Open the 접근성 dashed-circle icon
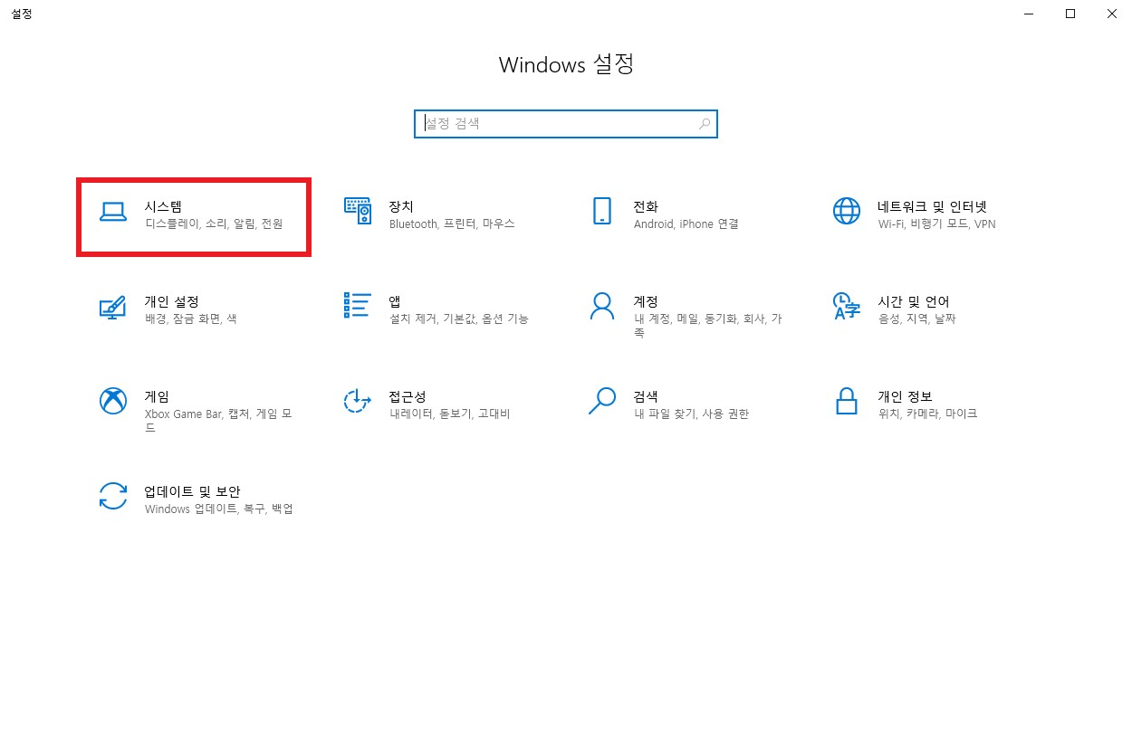 pyautogui.click(x=358, y=401)
